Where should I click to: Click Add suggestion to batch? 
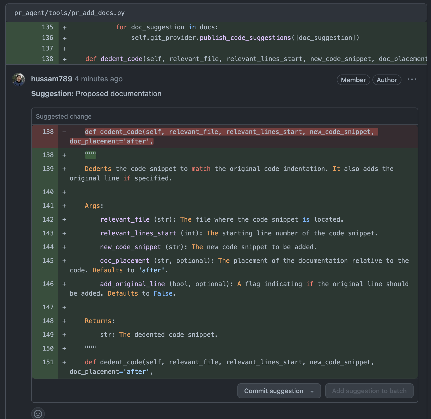point(369,391)
